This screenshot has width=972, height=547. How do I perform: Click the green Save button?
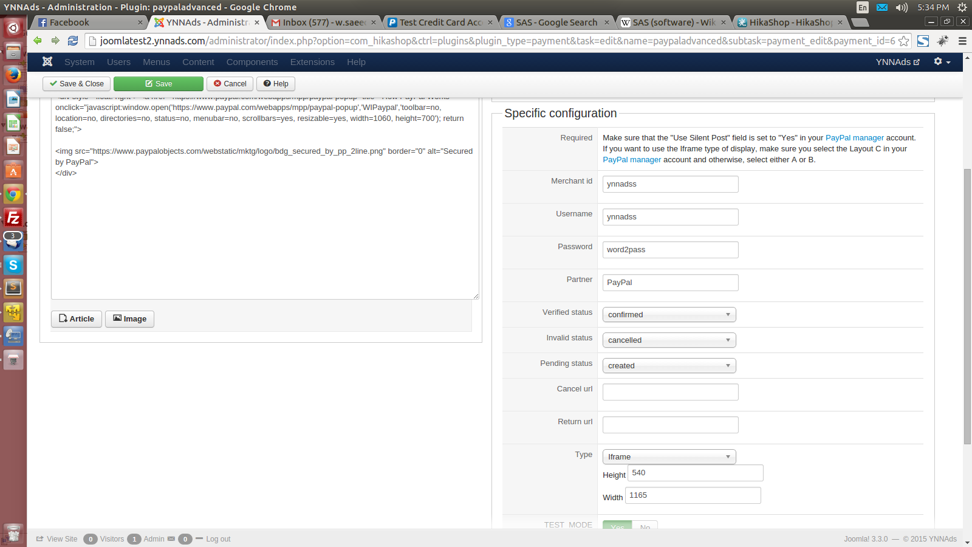pyautogui.click(x=159, y=84)
